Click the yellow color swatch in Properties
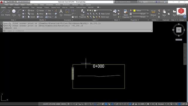 [135, 11]
